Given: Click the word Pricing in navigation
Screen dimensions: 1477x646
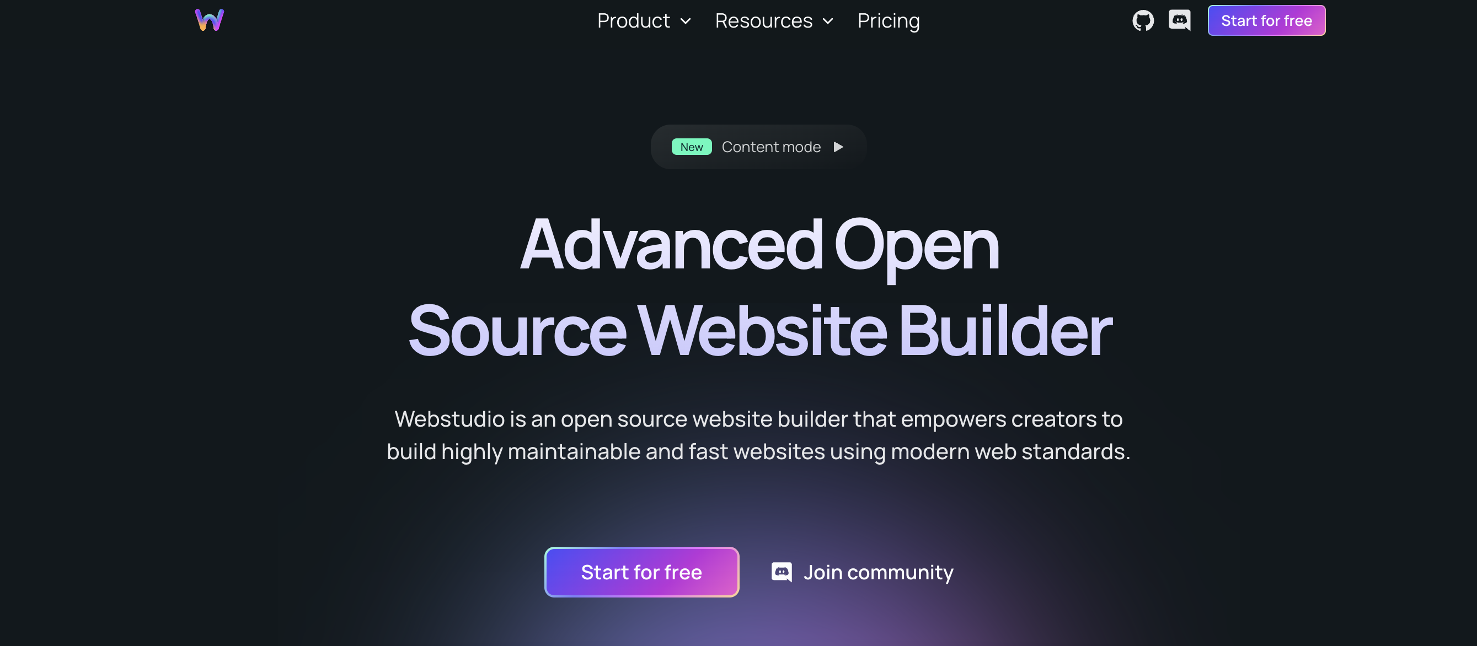Looking at the screenshot, I should (x=888, y=20).
